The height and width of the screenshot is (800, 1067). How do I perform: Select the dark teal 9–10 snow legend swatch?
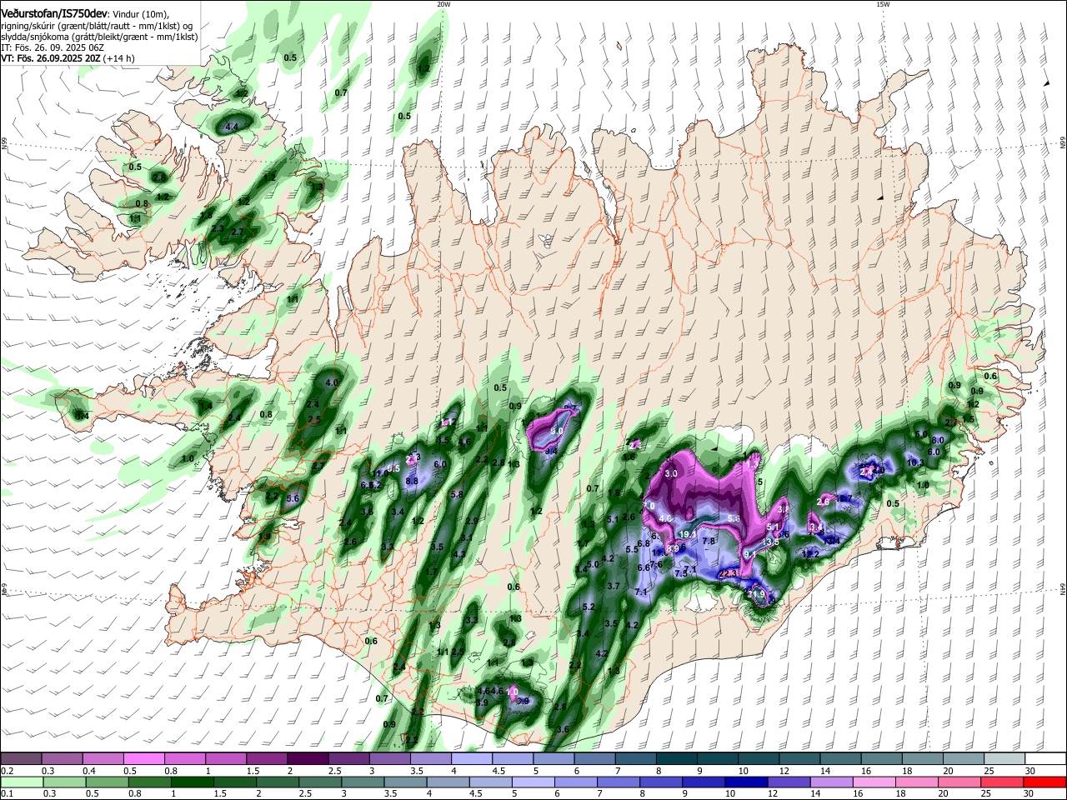717,759
